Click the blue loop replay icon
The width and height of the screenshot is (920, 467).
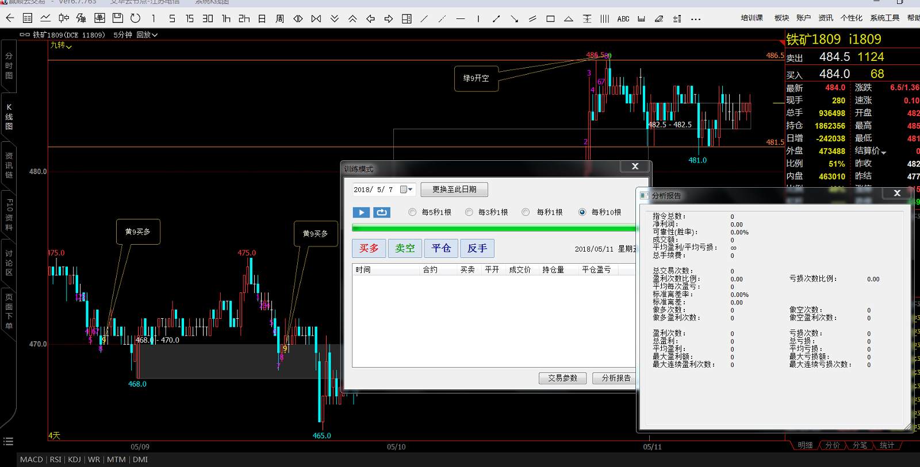click(x=382, y=213)
